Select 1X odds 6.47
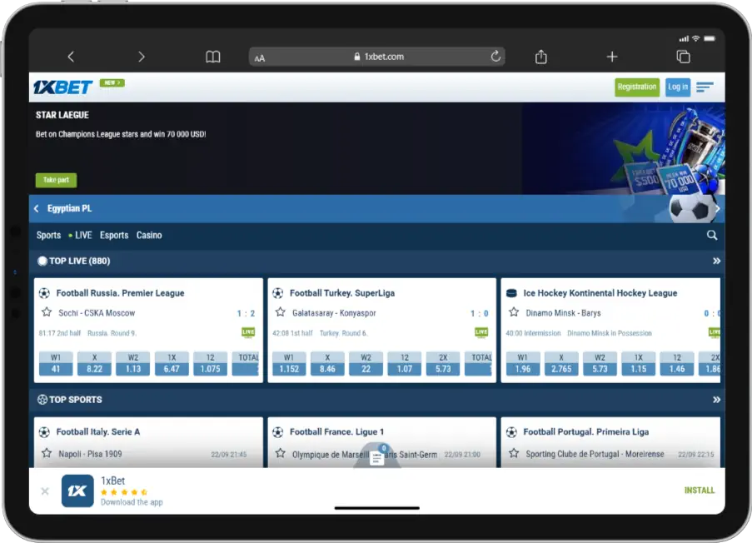 (172, 364)
